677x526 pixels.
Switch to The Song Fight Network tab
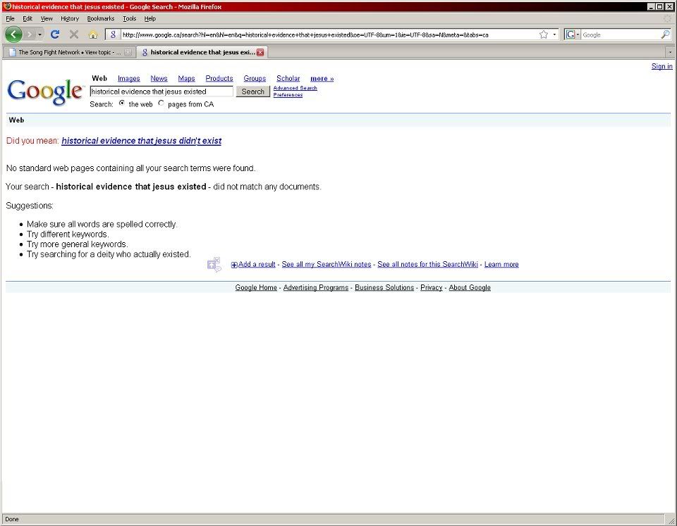coord(68,52)
